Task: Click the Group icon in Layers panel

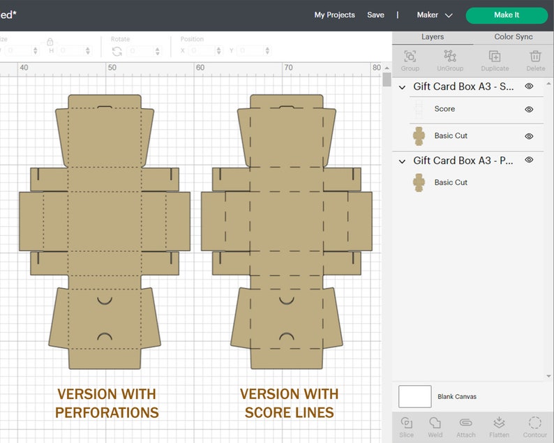Action: (x=410, y=57)
